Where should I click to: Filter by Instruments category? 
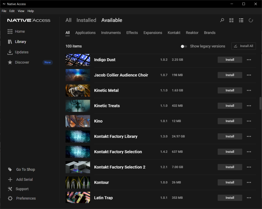pyautogui.click(x=111, y=33)
